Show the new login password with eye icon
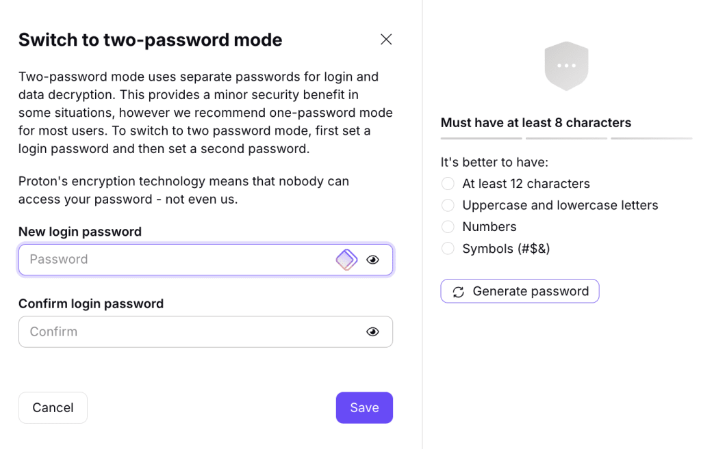Image resolution: width=701 pixels, height=449 pixels. (373, 260)
